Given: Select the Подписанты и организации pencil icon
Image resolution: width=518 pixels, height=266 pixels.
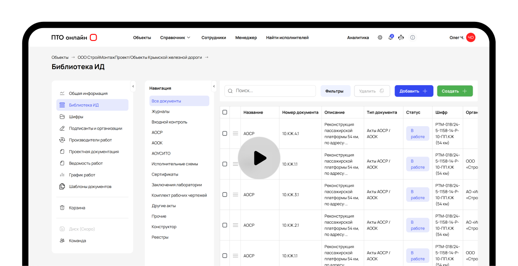Looking at the screenshot, I should tap(61, 128).
